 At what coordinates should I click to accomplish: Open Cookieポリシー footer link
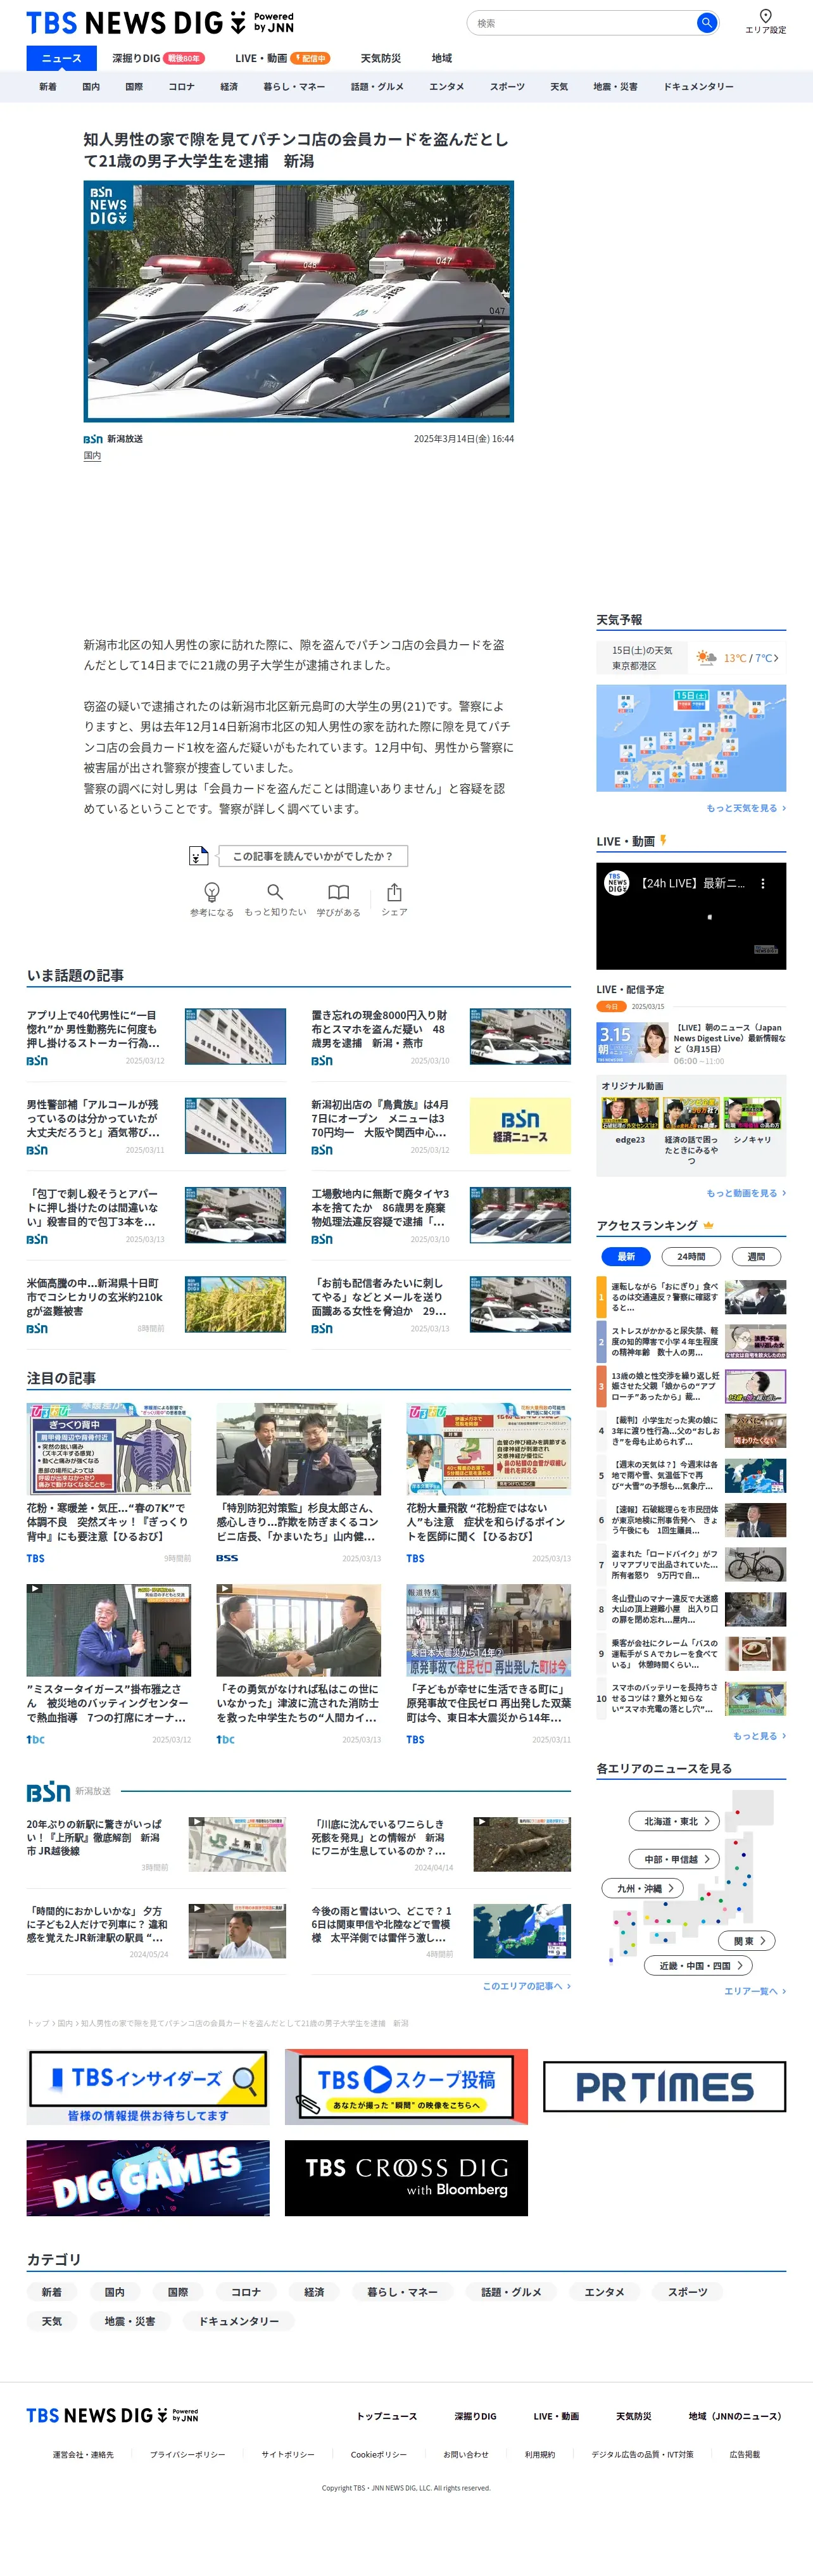379,2454
